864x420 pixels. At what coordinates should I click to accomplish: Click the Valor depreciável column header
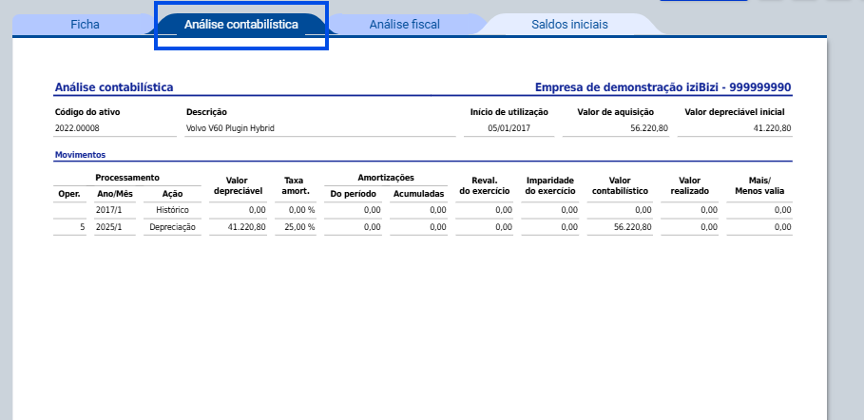238,185
